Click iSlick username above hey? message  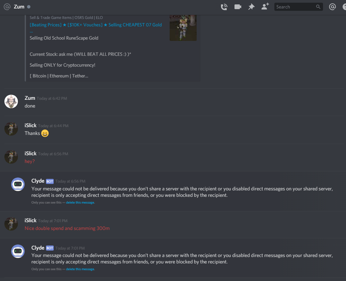pyautogui.click(x=30, y=154)
